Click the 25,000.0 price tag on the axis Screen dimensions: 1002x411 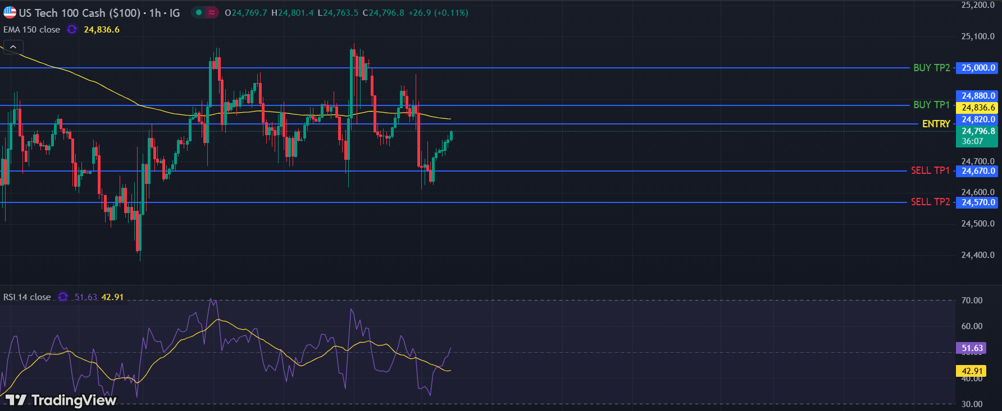(x=977, y=68)
